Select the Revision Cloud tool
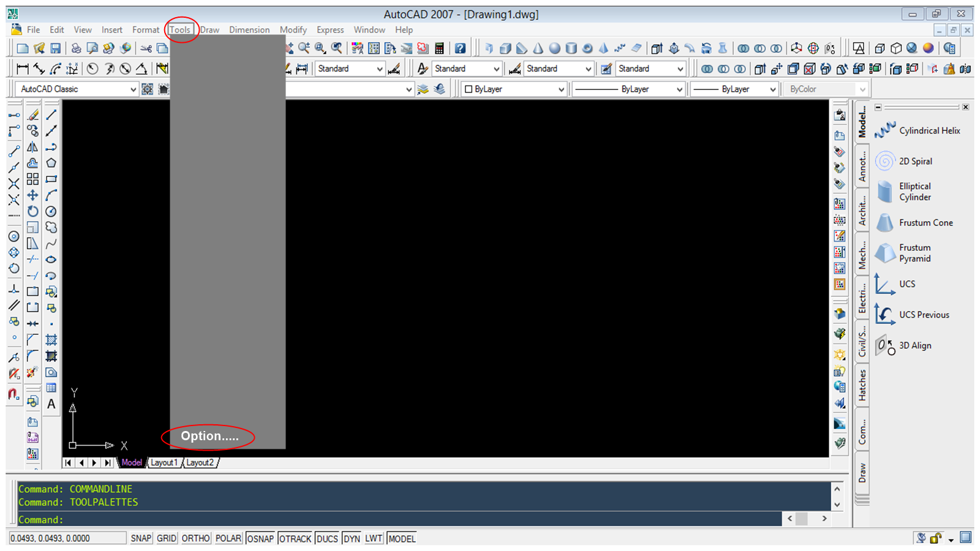Viewport: 980px width, 551px height. coord(51,227)
